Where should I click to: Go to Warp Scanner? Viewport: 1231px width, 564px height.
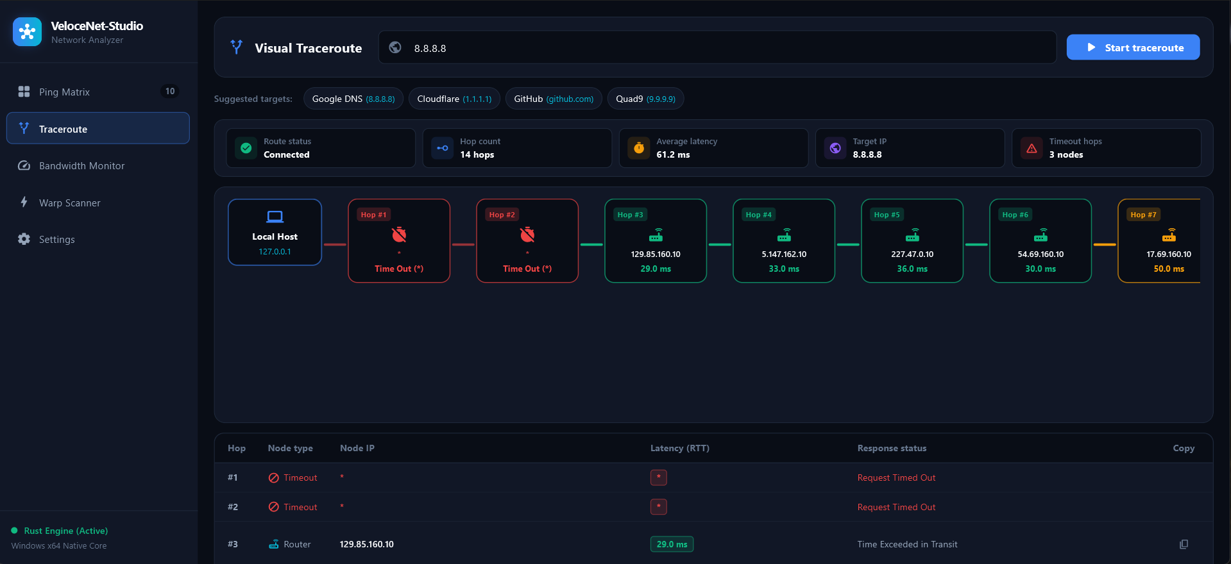98,203
